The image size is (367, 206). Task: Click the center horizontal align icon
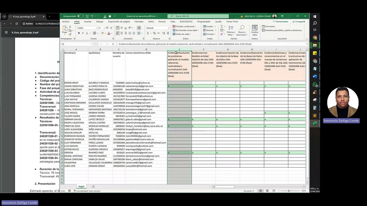pyautogui.click(x=122, y=33)
